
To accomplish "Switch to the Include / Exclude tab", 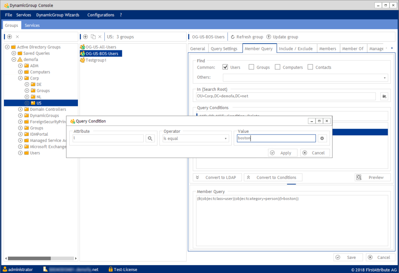I will click(296, 49).
